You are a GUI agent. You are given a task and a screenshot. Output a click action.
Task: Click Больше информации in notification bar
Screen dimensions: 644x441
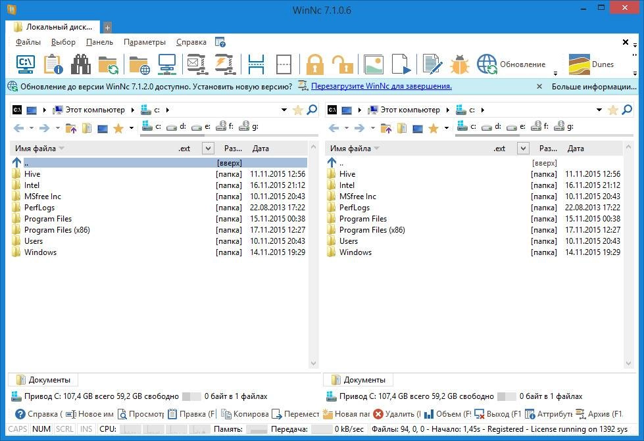594,86
